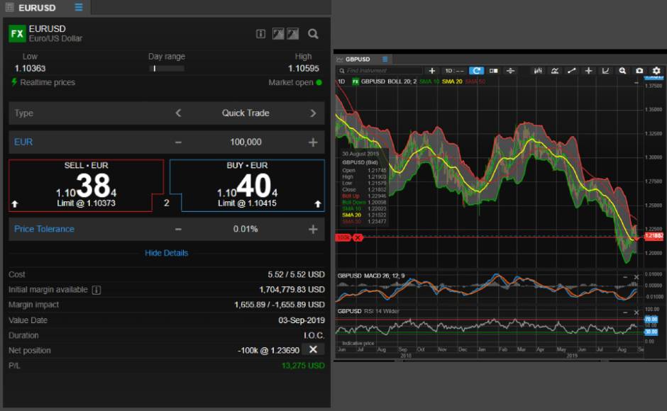Click the GBPUSD FX badge in chart legend
Image resolution: width=667 pixels, height=411 pixels.
355,81
